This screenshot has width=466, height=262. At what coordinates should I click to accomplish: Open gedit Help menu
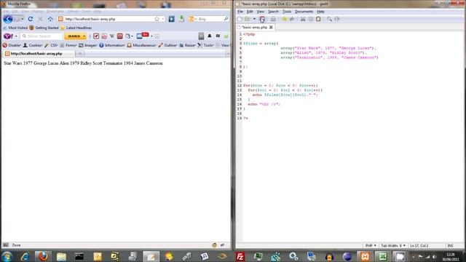pos(320,12)
